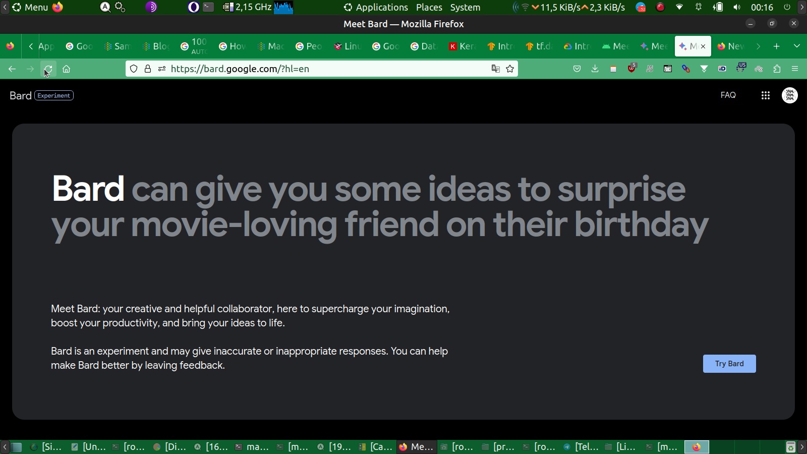Open the System menu
The image size is (807, 454).
point(465,8)
